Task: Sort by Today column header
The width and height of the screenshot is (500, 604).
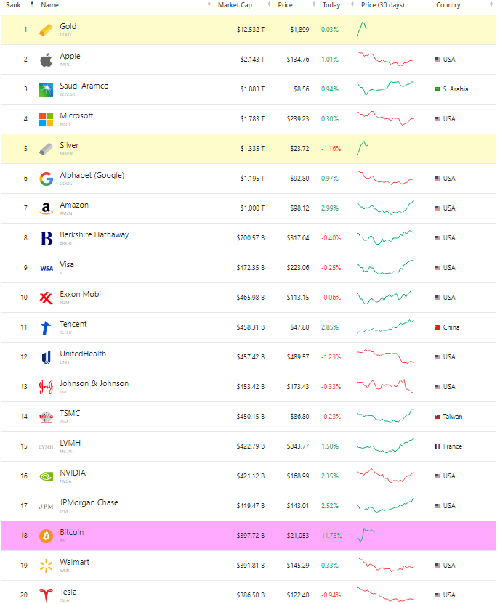Action: tap(331, 5)
